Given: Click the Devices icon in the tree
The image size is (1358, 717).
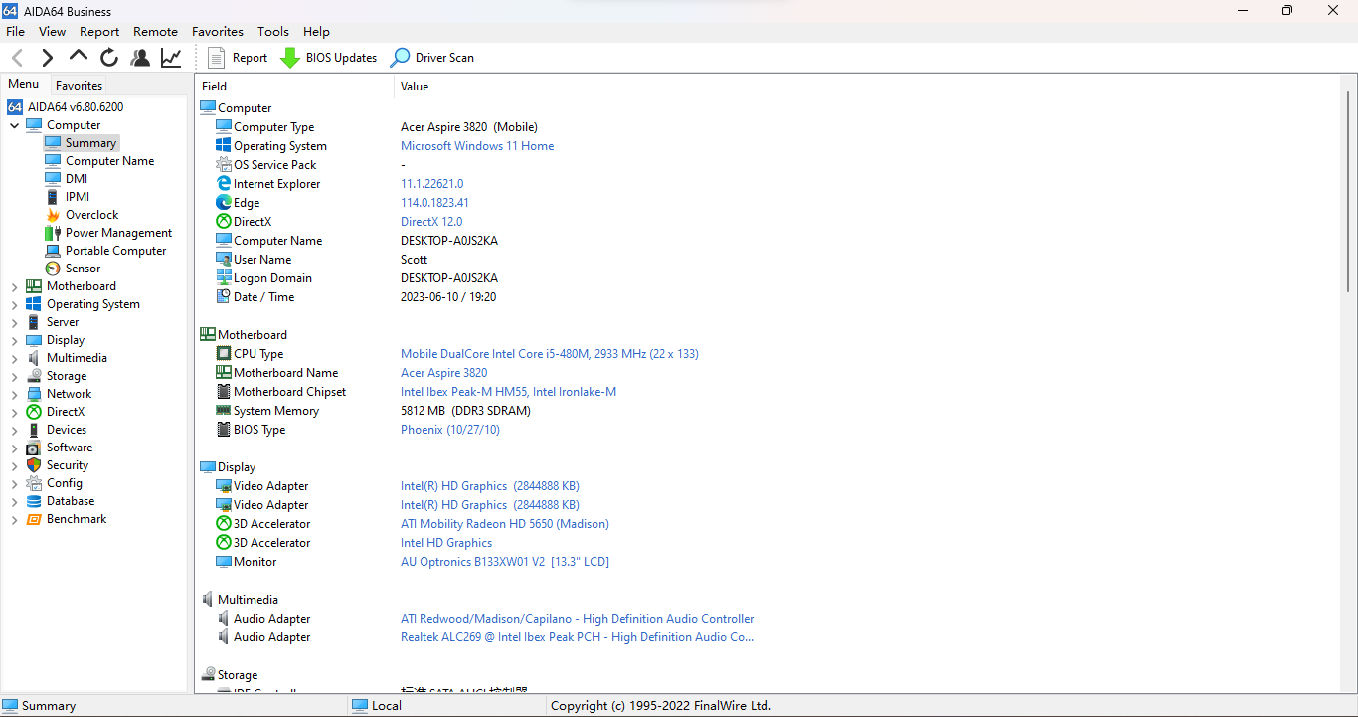Looking at the screenshot, I should click(34, 430).
